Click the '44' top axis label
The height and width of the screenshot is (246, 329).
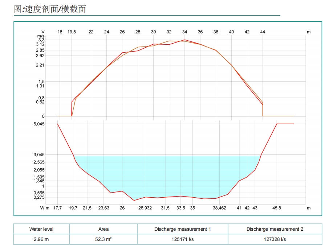(x=263, y=32)
